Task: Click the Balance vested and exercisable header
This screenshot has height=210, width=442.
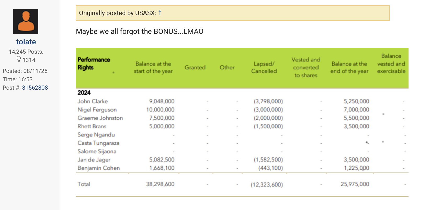Action: [391, 64]
